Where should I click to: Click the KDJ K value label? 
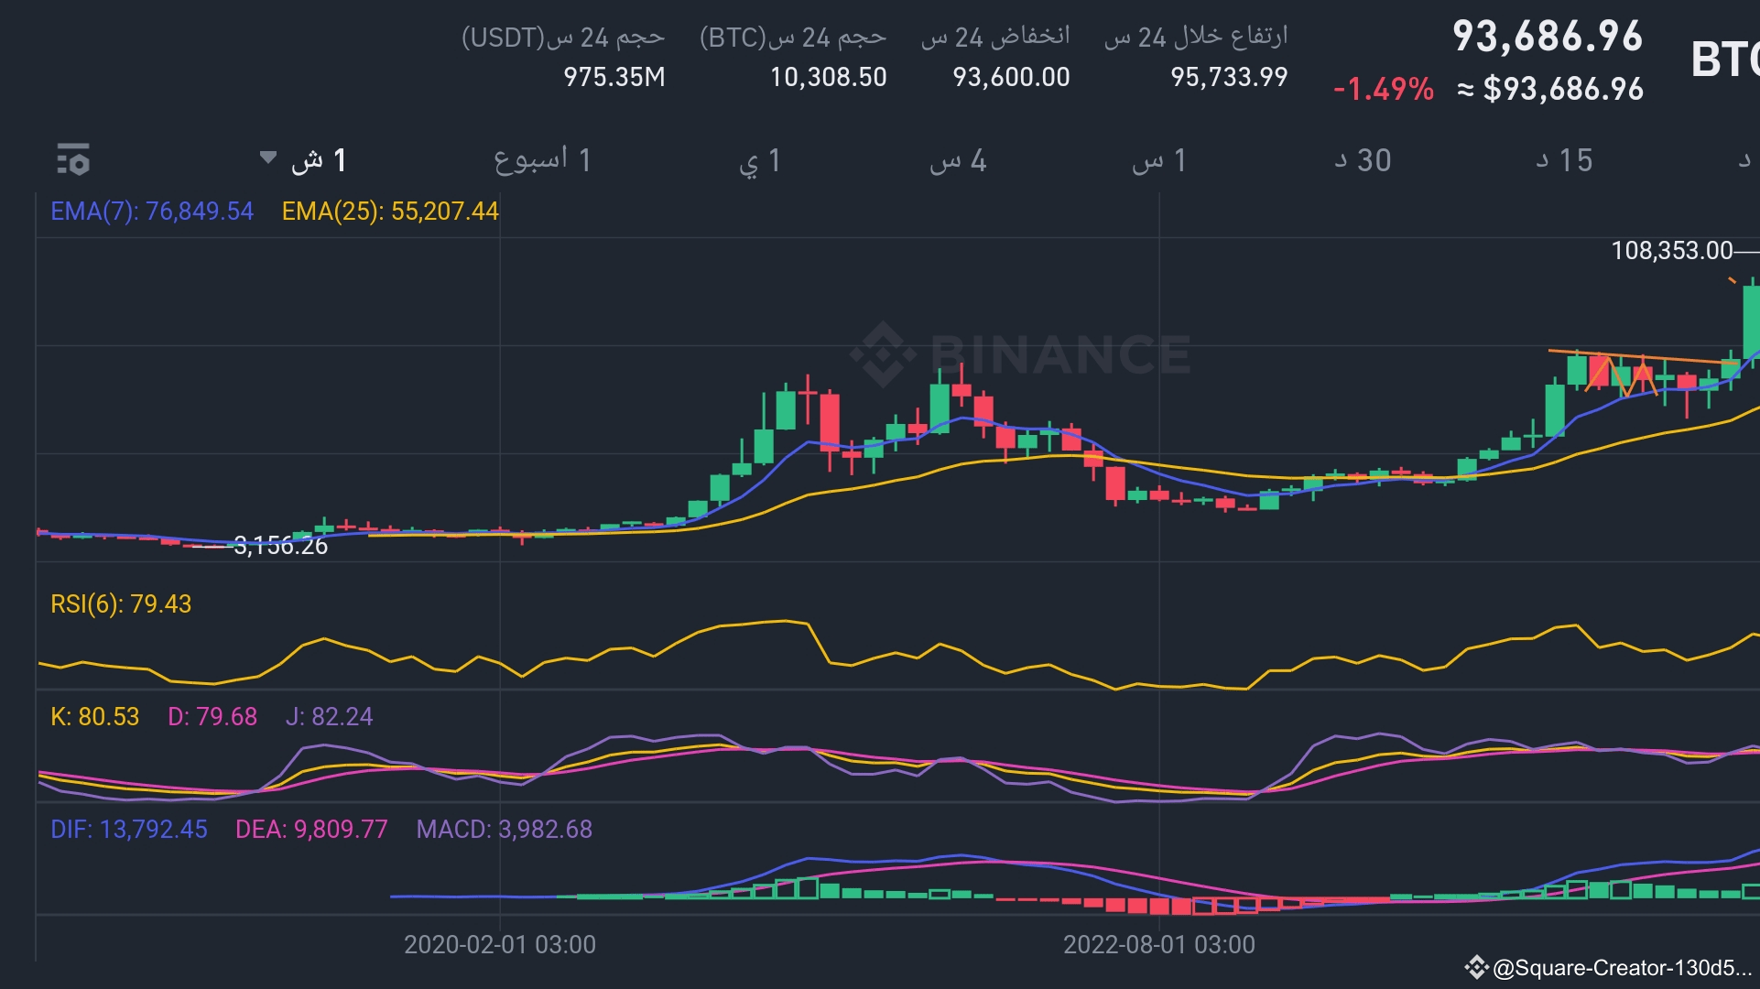click(94, 717)
